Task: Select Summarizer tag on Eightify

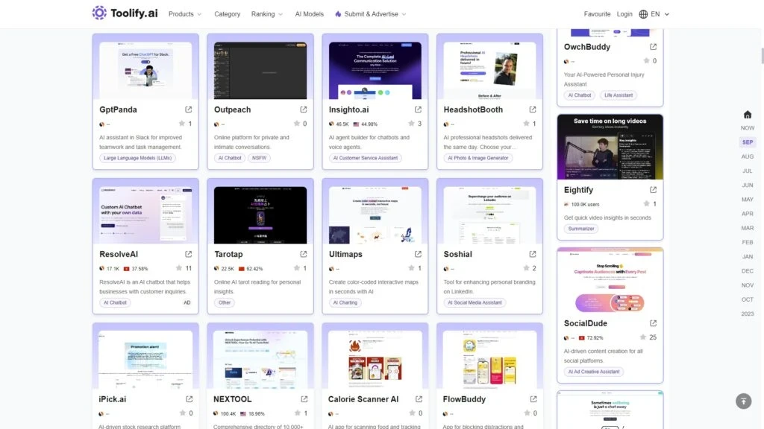Action: point(580,229)
